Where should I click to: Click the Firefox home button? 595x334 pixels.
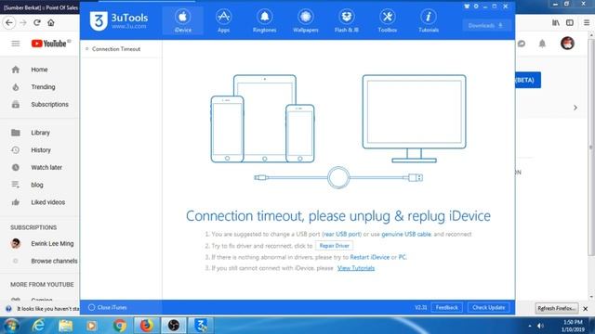[51, 22]
